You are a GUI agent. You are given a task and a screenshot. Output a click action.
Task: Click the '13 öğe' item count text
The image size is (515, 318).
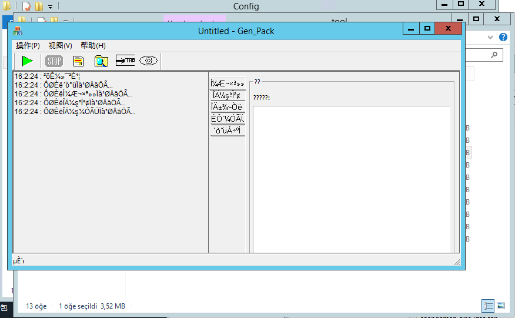coord(36,306)
